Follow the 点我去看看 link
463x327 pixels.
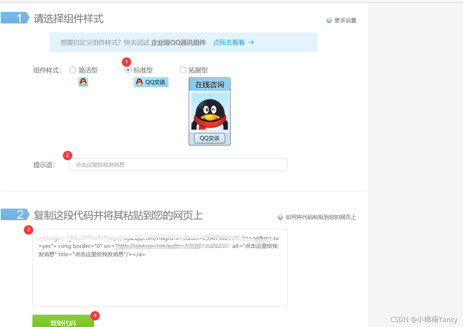[229, 43]
